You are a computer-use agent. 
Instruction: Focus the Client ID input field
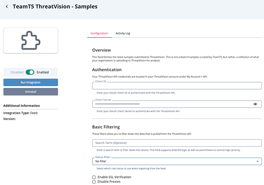tap(177, 86)
